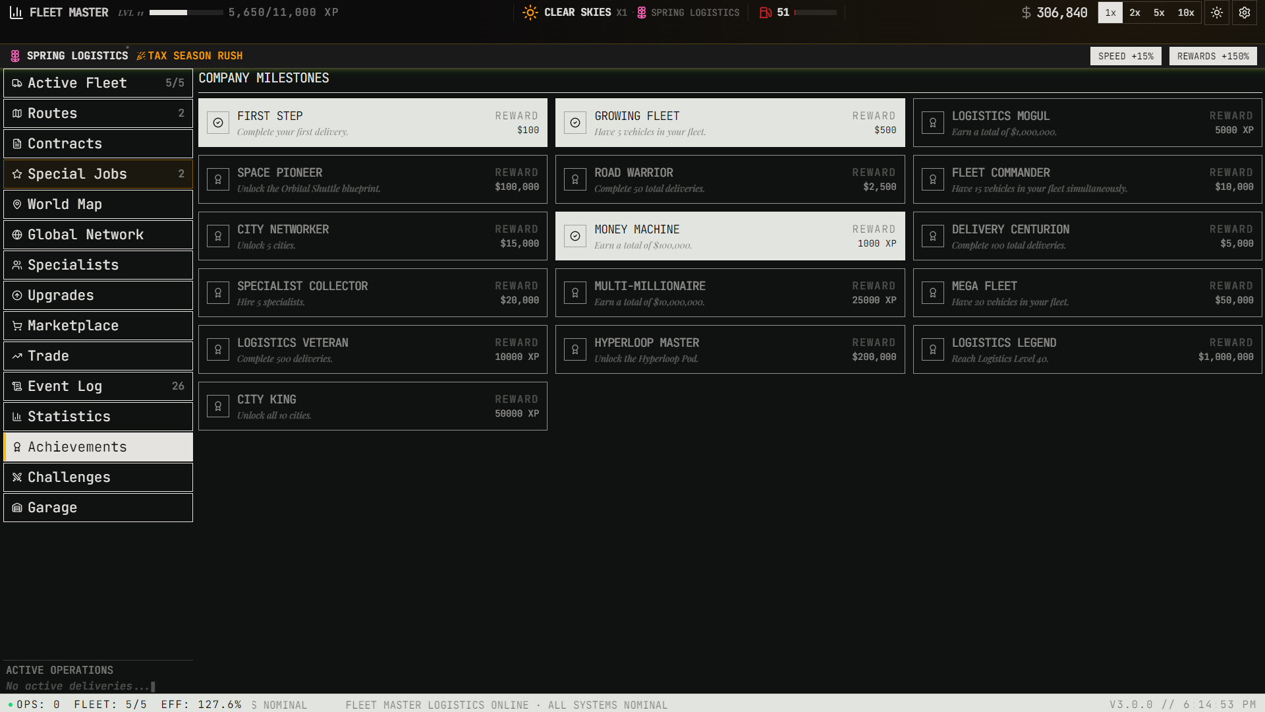The width and height of the screenshot is (1265, 712).
Task: Click the REWARDS +150% bonus button
Action: [x=1212, y=56]
